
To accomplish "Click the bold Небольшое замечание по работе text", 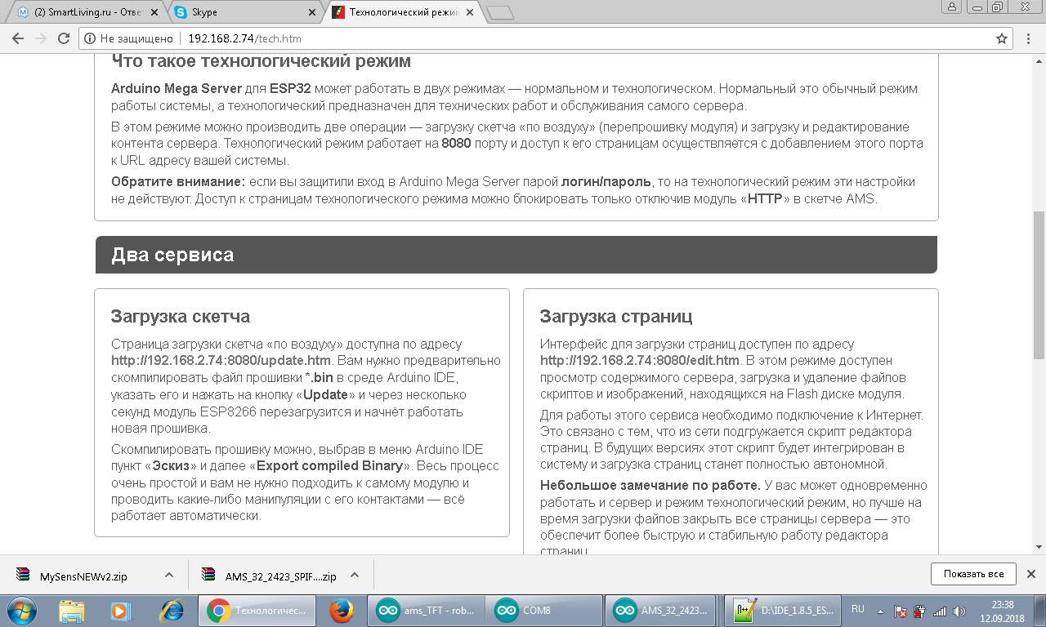I will [650, 486].
